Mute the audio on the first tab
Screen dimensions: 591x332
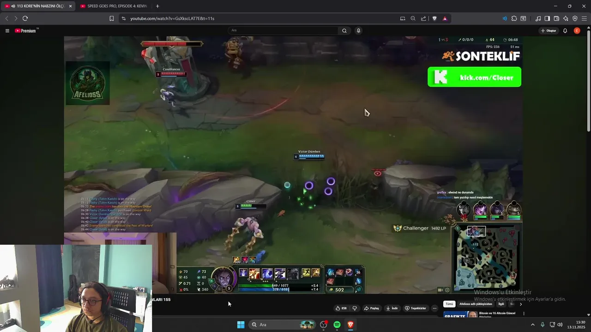[12, 6]
